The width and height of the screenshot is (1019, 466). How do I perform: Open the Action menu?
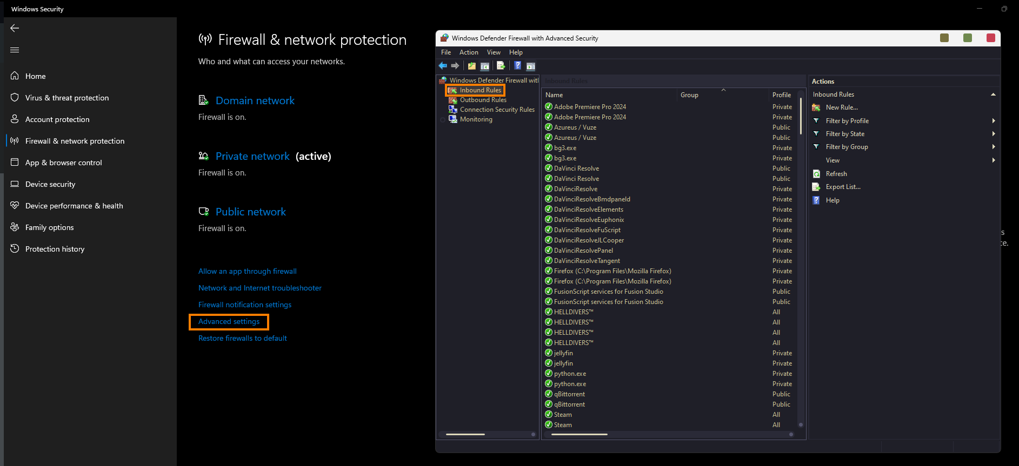pos(469,52)
